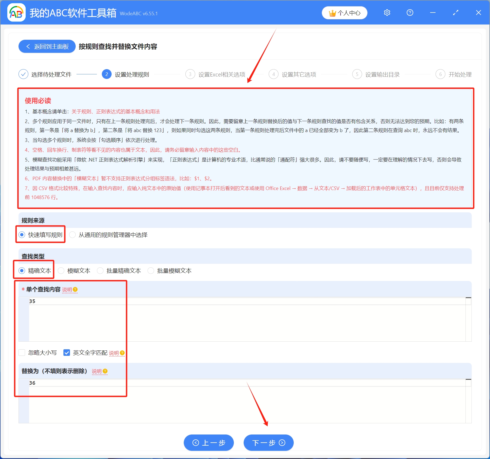The width and height of the screenshot is (490, 459).
Task: Select the 快速填写规则 radio option
Action: point(22,235)
